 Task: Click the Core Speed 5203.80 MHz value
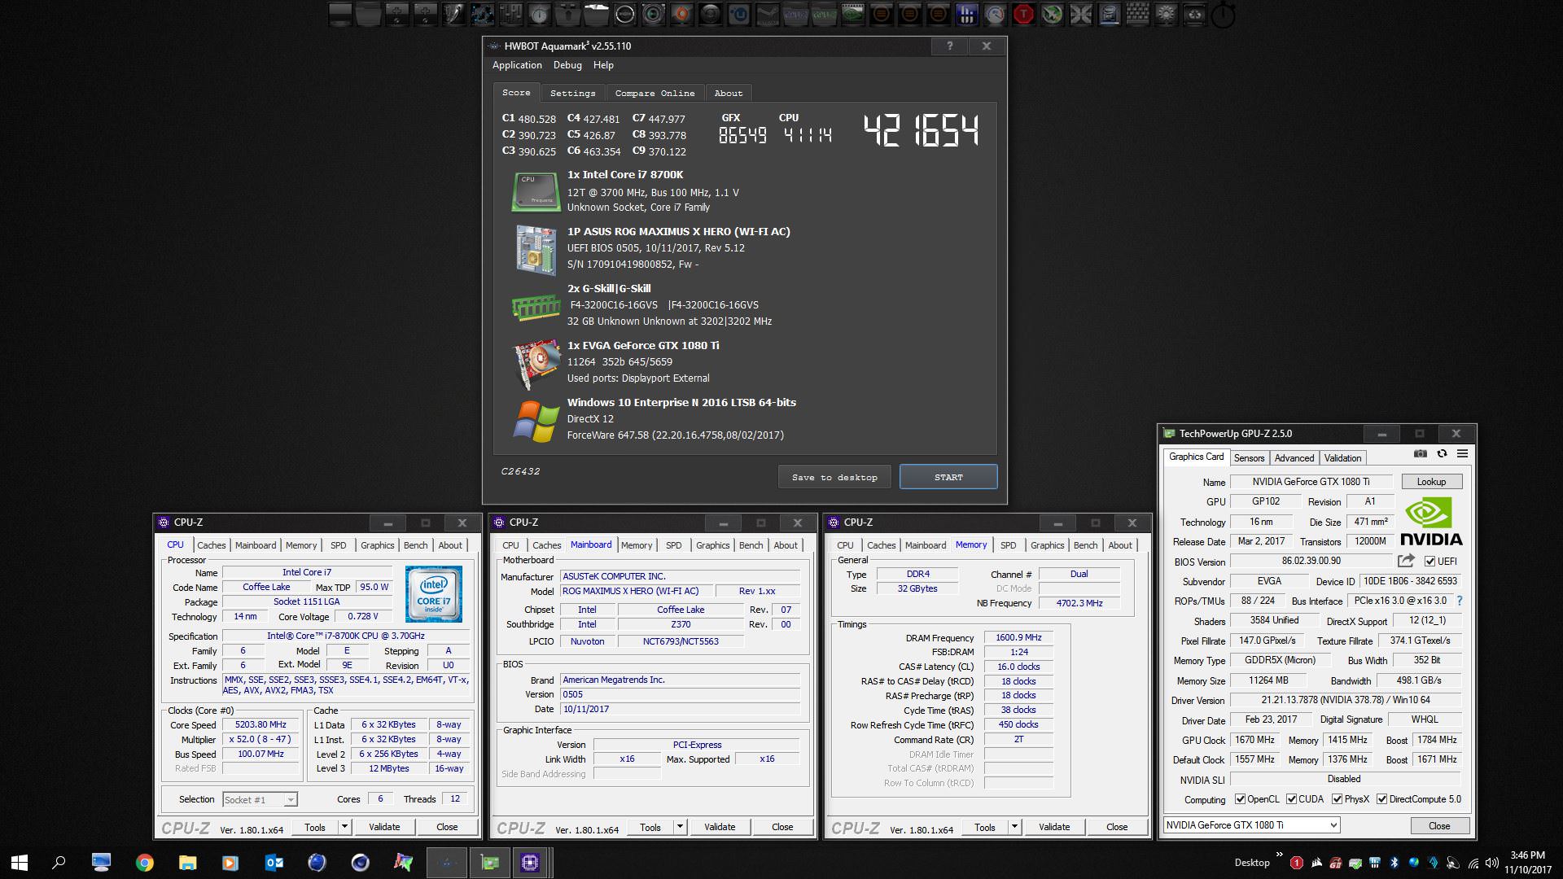coord(260,724)
